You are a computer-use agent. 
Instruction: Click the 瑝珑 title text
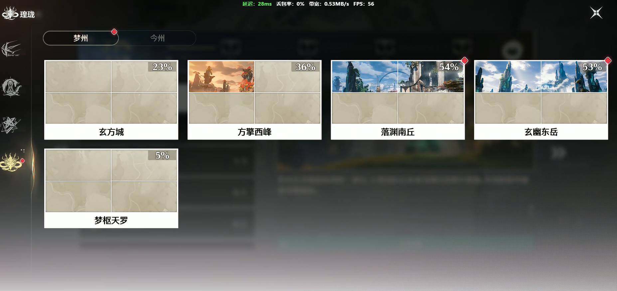(27, 14)
